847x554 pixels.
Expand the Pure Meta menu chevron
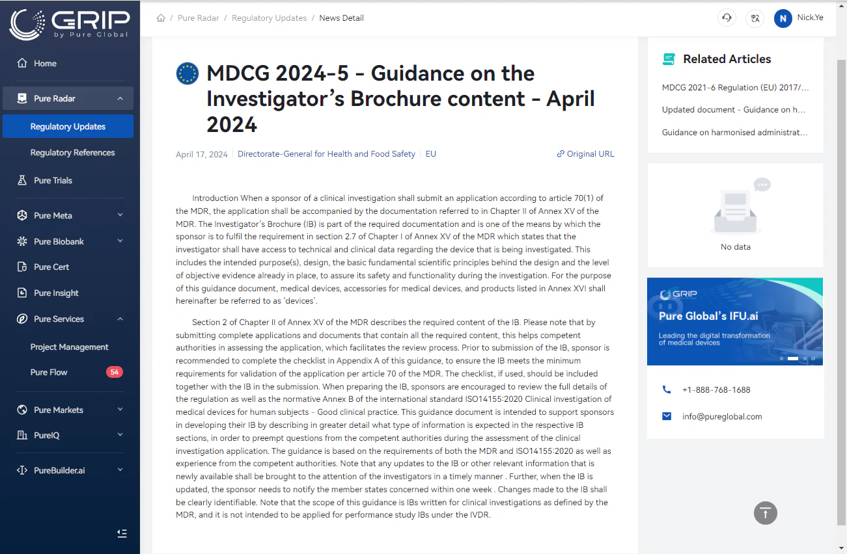pyautogui.click(x=120, y=215)
